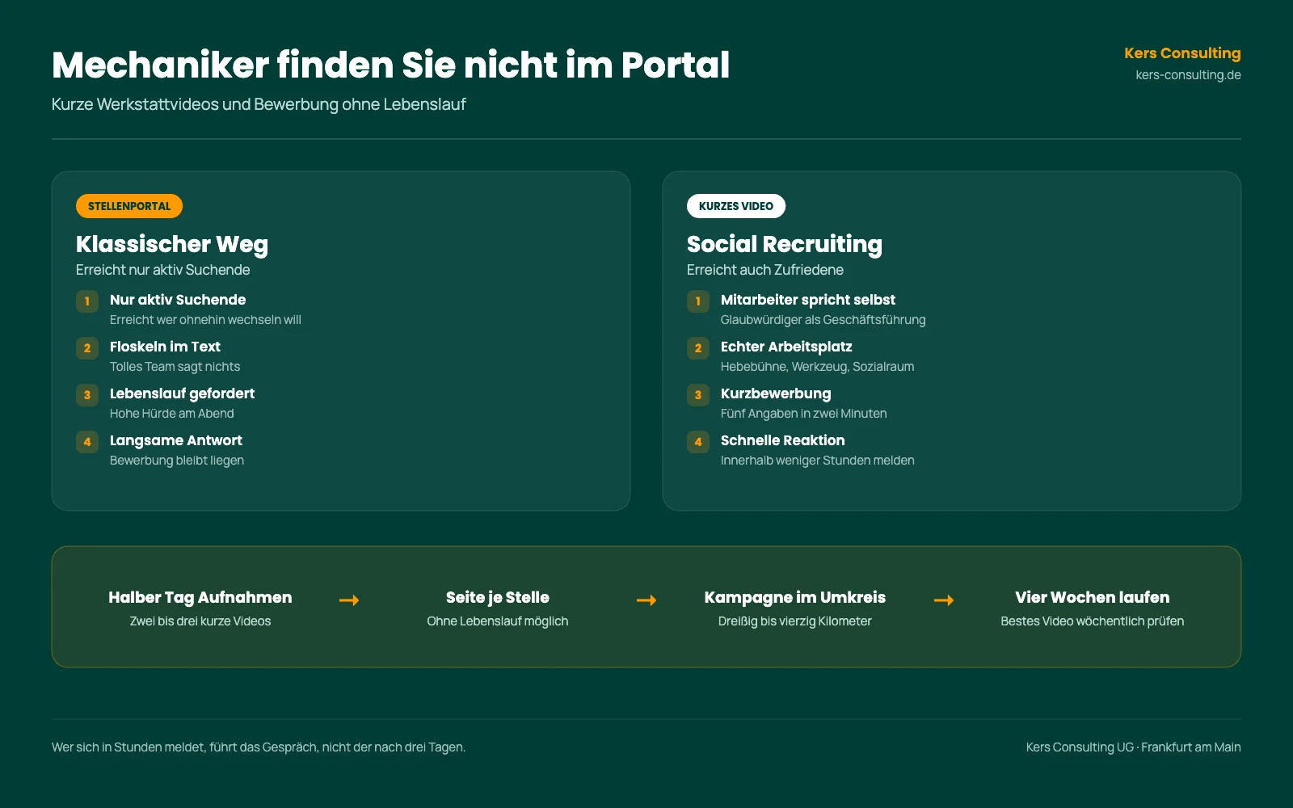Click the subtitle about Kurze Werkstattvideos
The image size is (1293, 808).
coord(259,104)
